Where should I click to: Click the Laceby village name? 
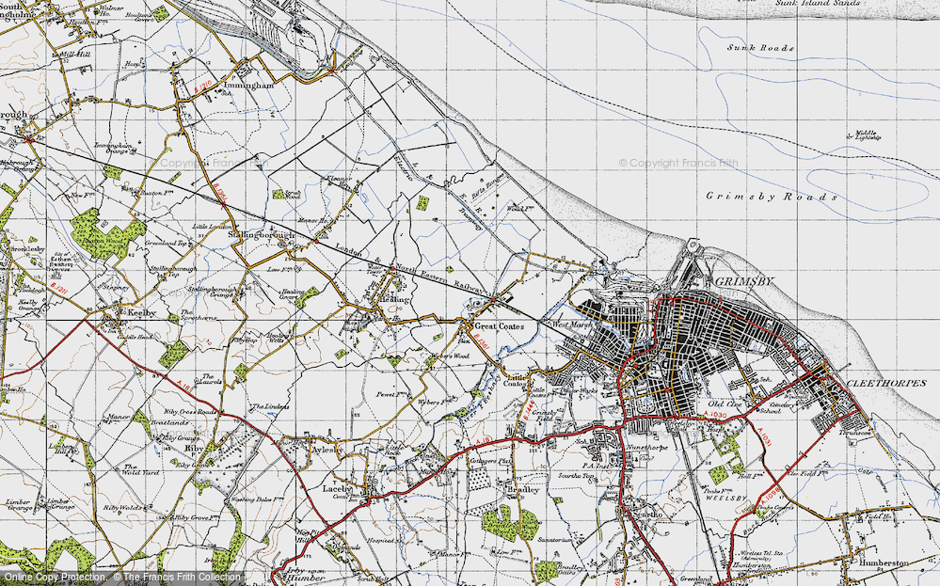pos(338,488)
